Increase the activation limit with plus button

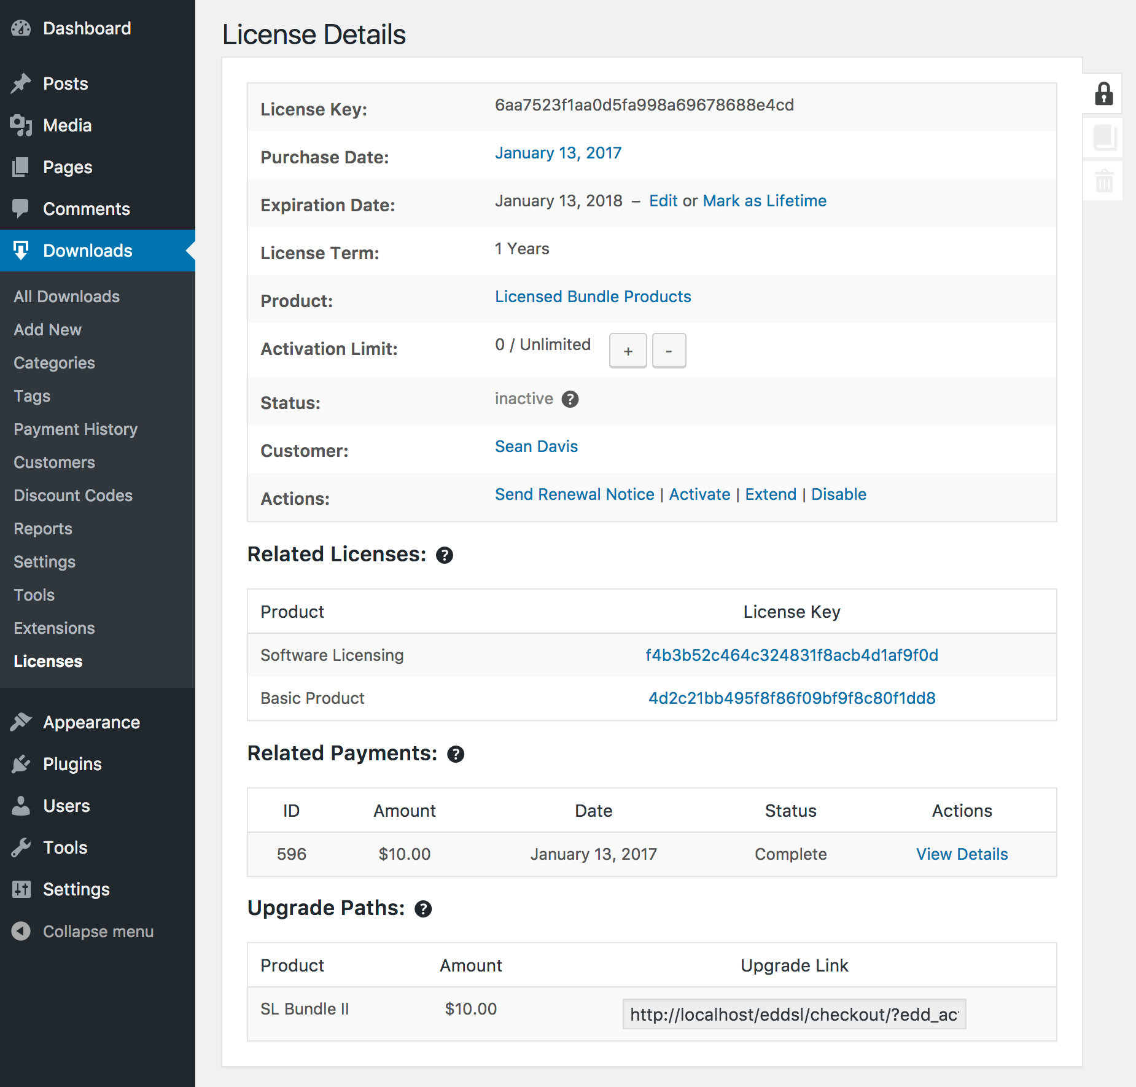click(x=628, y=351)
